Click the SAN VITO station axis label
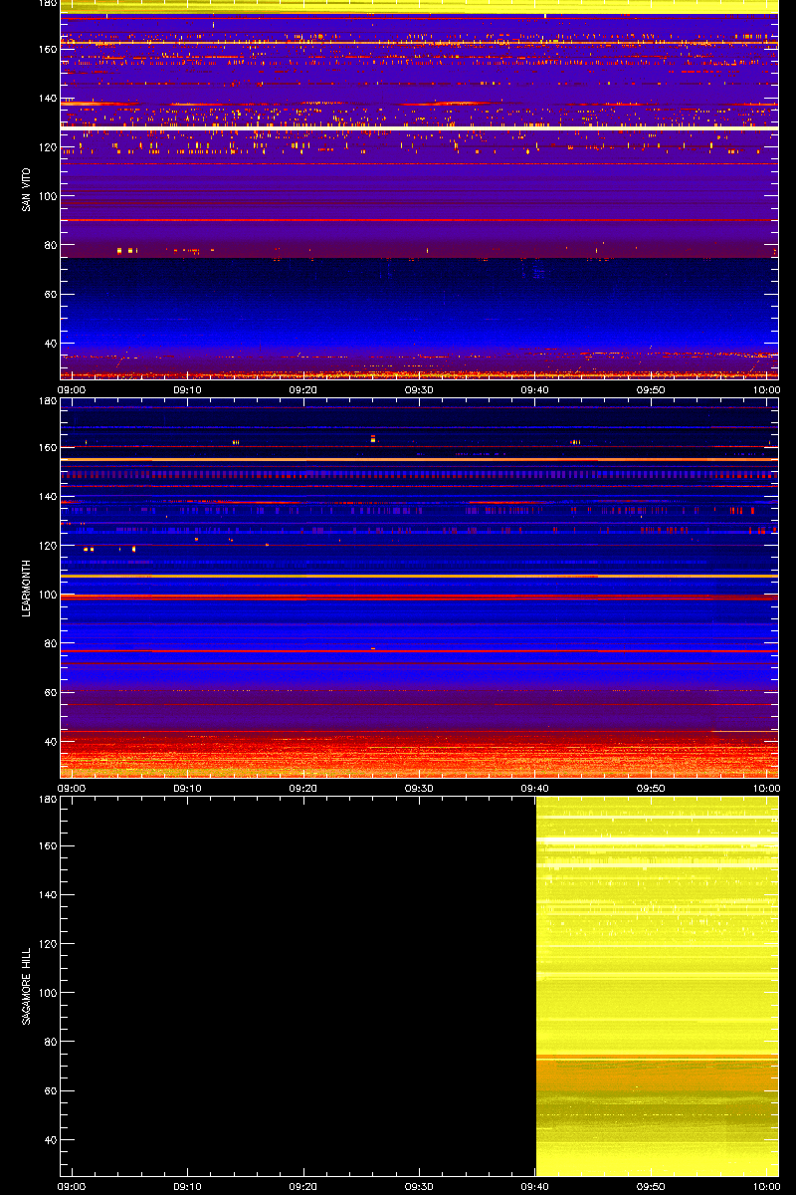 click(27, 189)
